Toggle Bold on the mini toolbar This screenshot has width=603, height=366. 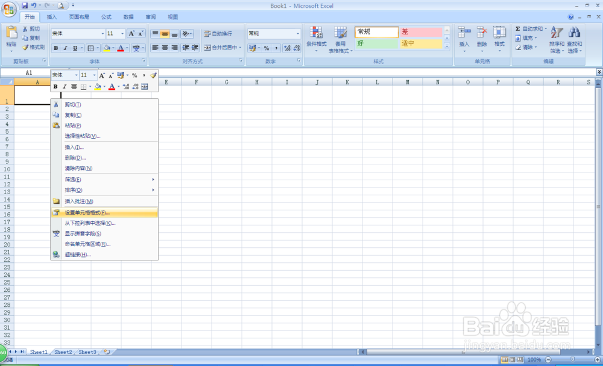(55, 87)
